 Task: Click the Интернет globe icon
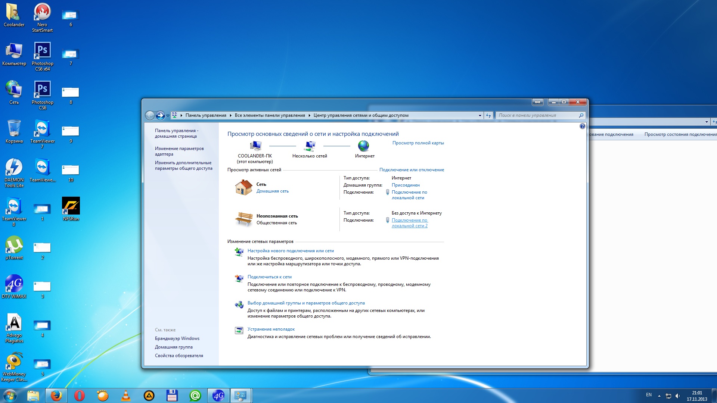click(x=363, y=146)
